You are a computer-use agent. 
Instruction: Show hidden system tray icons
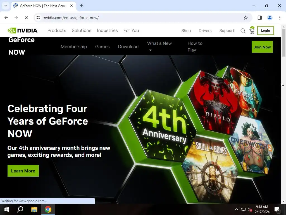236,209
